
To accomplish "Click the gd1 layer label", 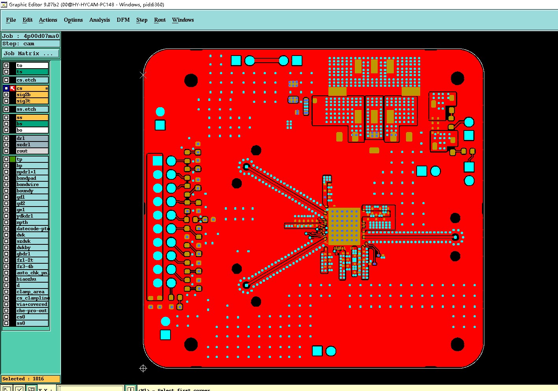I will [x=32, y=197].
